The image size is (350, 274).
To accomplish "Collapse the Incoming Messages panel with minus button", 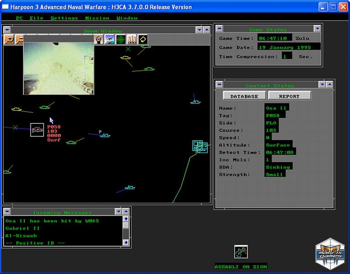I will [7, 212].
